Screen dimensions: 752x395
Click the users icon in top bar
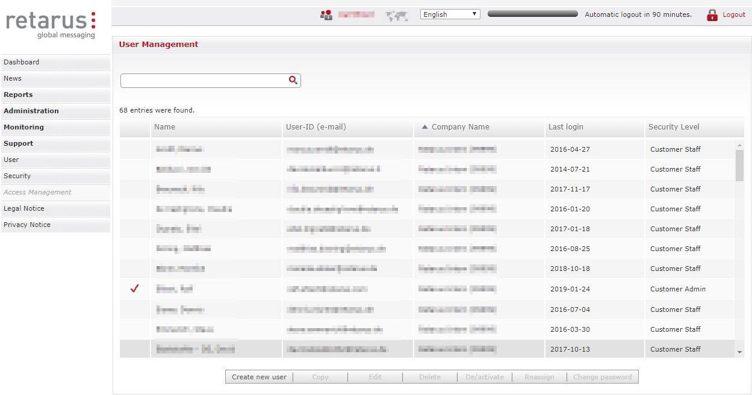pos(326,15)
